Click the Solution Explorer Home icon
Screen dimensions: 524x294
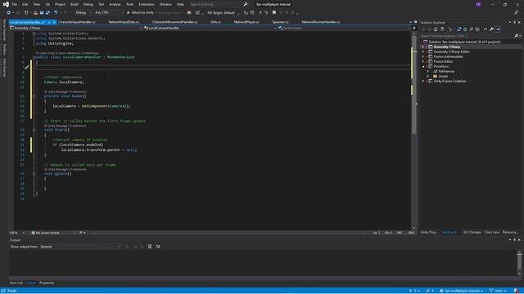(x=436, y=29)
